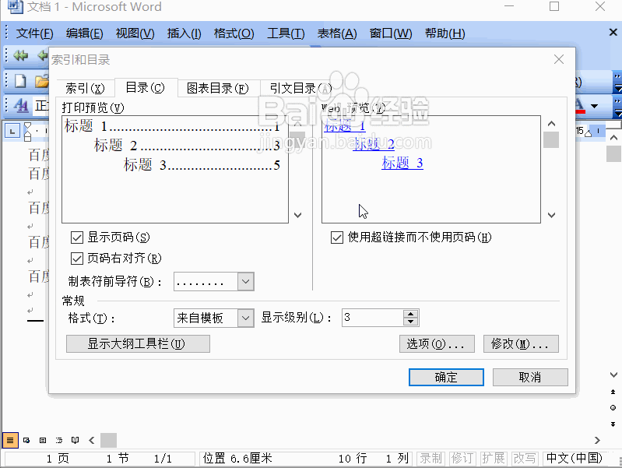The height and width of the screenshot is (468, 622).
Task: Switch to Outline view icon
Action: pos(59,440)
